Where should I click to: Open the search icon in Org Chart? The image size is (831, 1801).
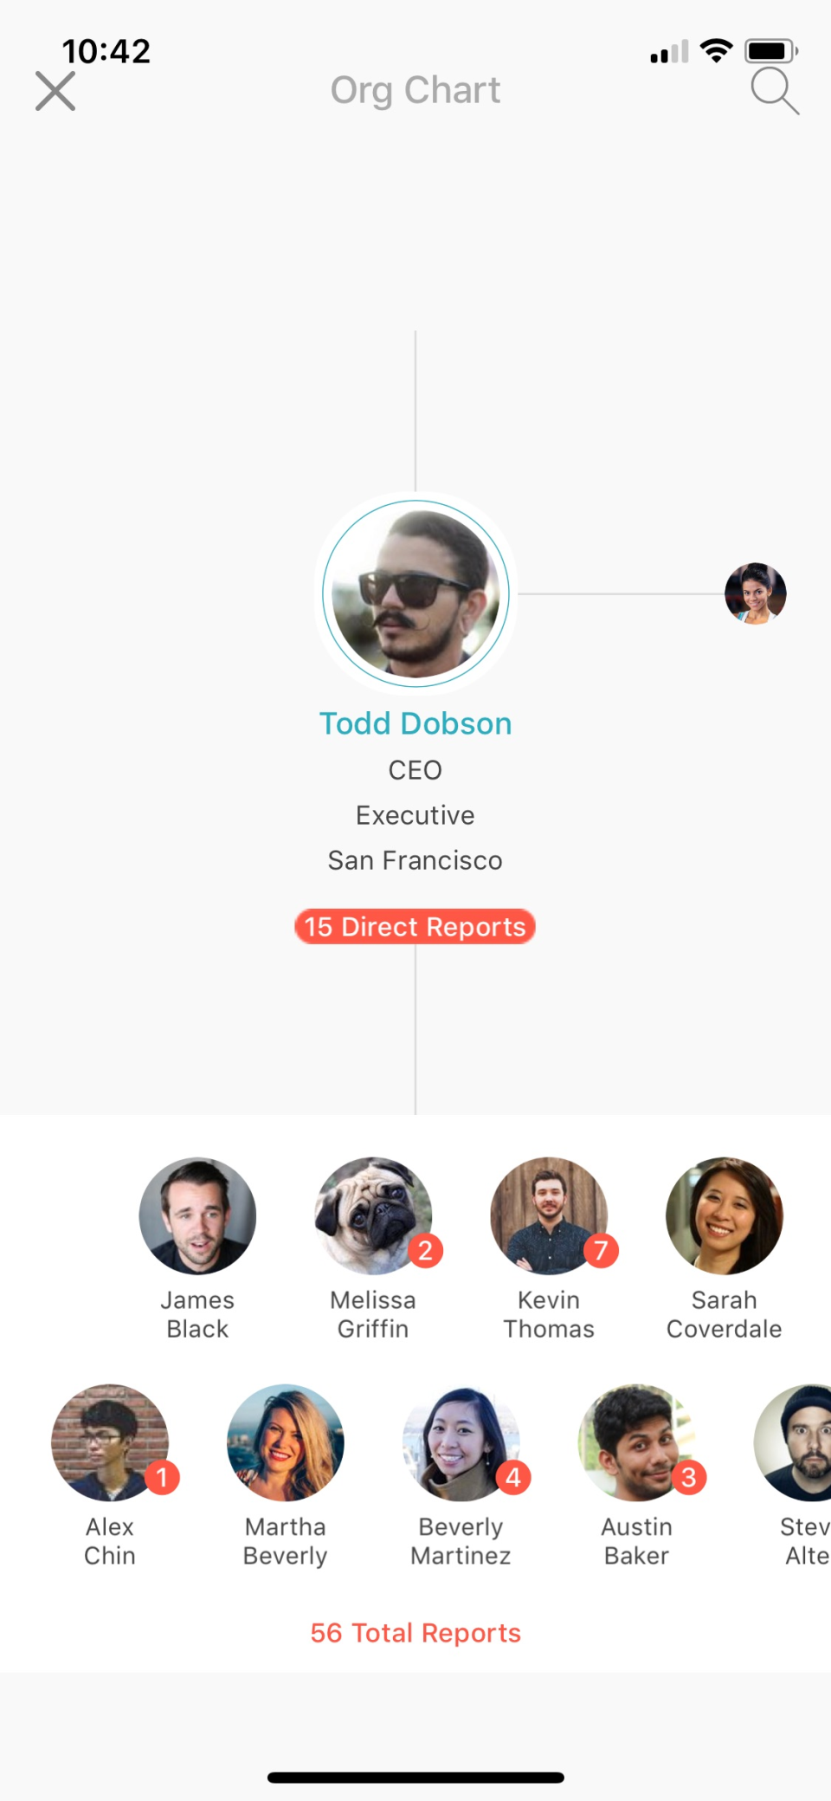(x=775, y=91)
